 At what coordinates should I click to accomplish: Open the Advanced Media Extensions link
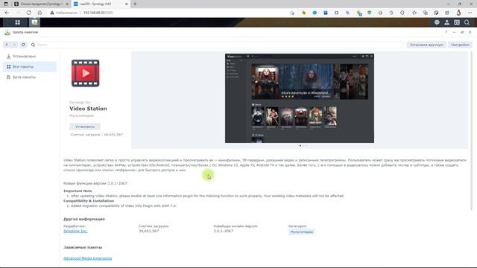pyautogui.click(x=88, y=258)
